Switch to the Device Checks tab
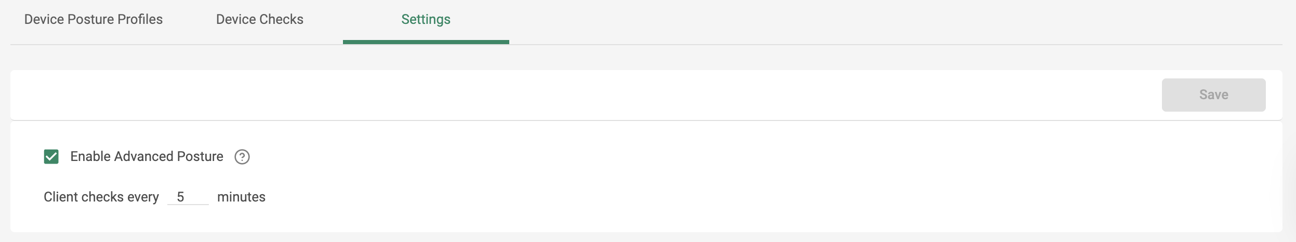Viewport: 1296px width, 242px height. point(260,20)
